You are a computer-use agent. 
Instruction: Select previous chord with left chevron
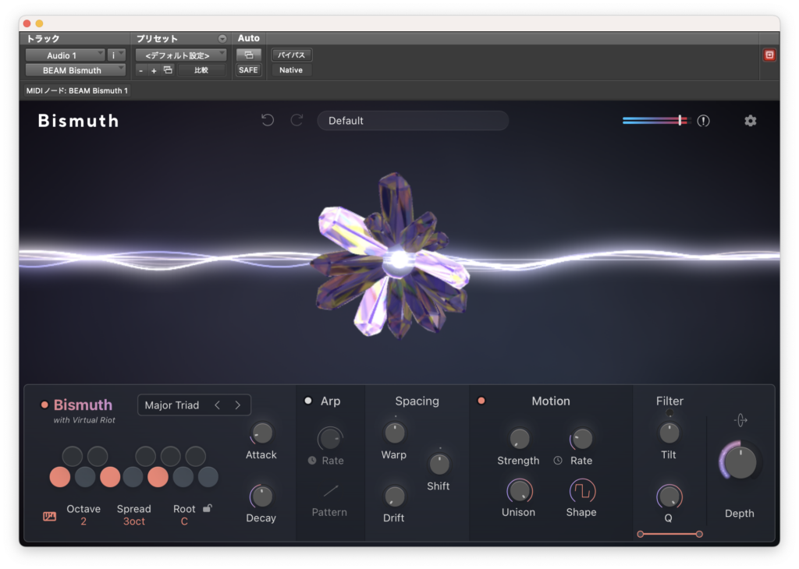[218, 405]
